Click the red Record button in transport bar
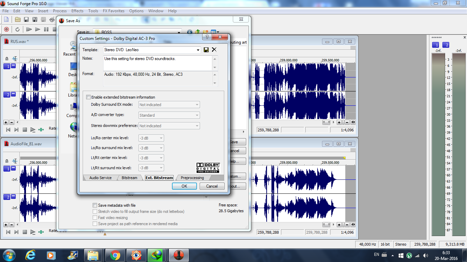This screenshot has height=262, width=467. coord(6,30)
